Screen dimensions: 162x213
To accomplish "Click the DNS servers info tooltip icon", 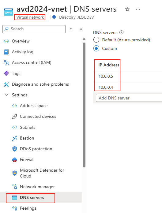I will point(121,32).
